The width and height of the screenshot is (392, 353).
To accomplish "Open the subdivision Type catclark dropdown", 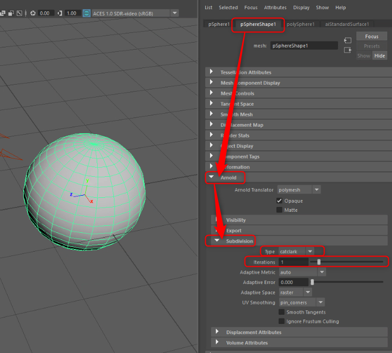I will click(x=296, y=252).
